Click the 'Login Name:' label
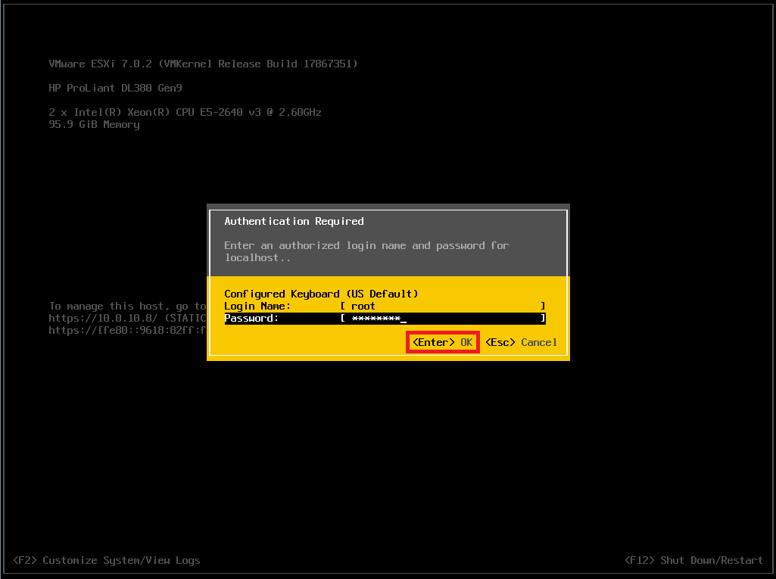 (257, 307)
